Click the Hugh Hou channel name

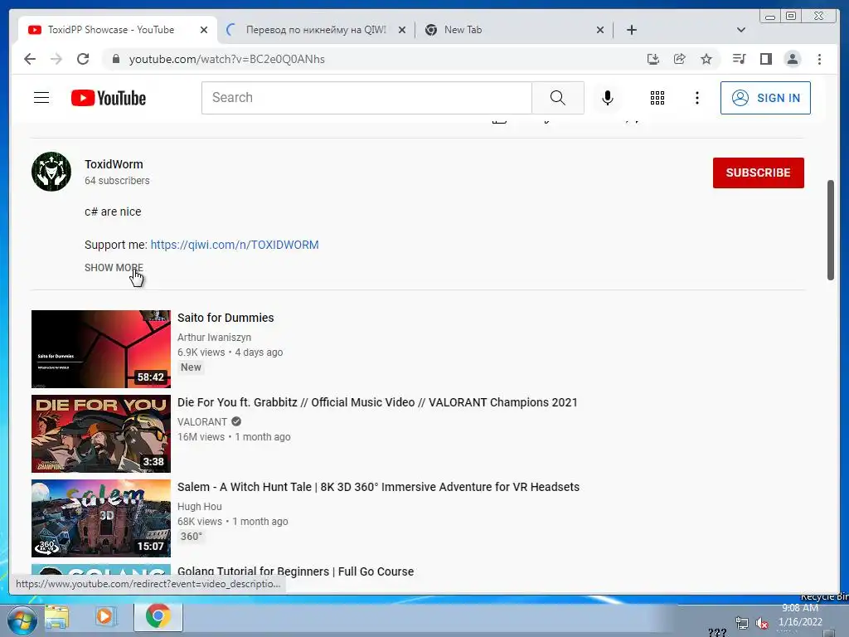point(199,507)
